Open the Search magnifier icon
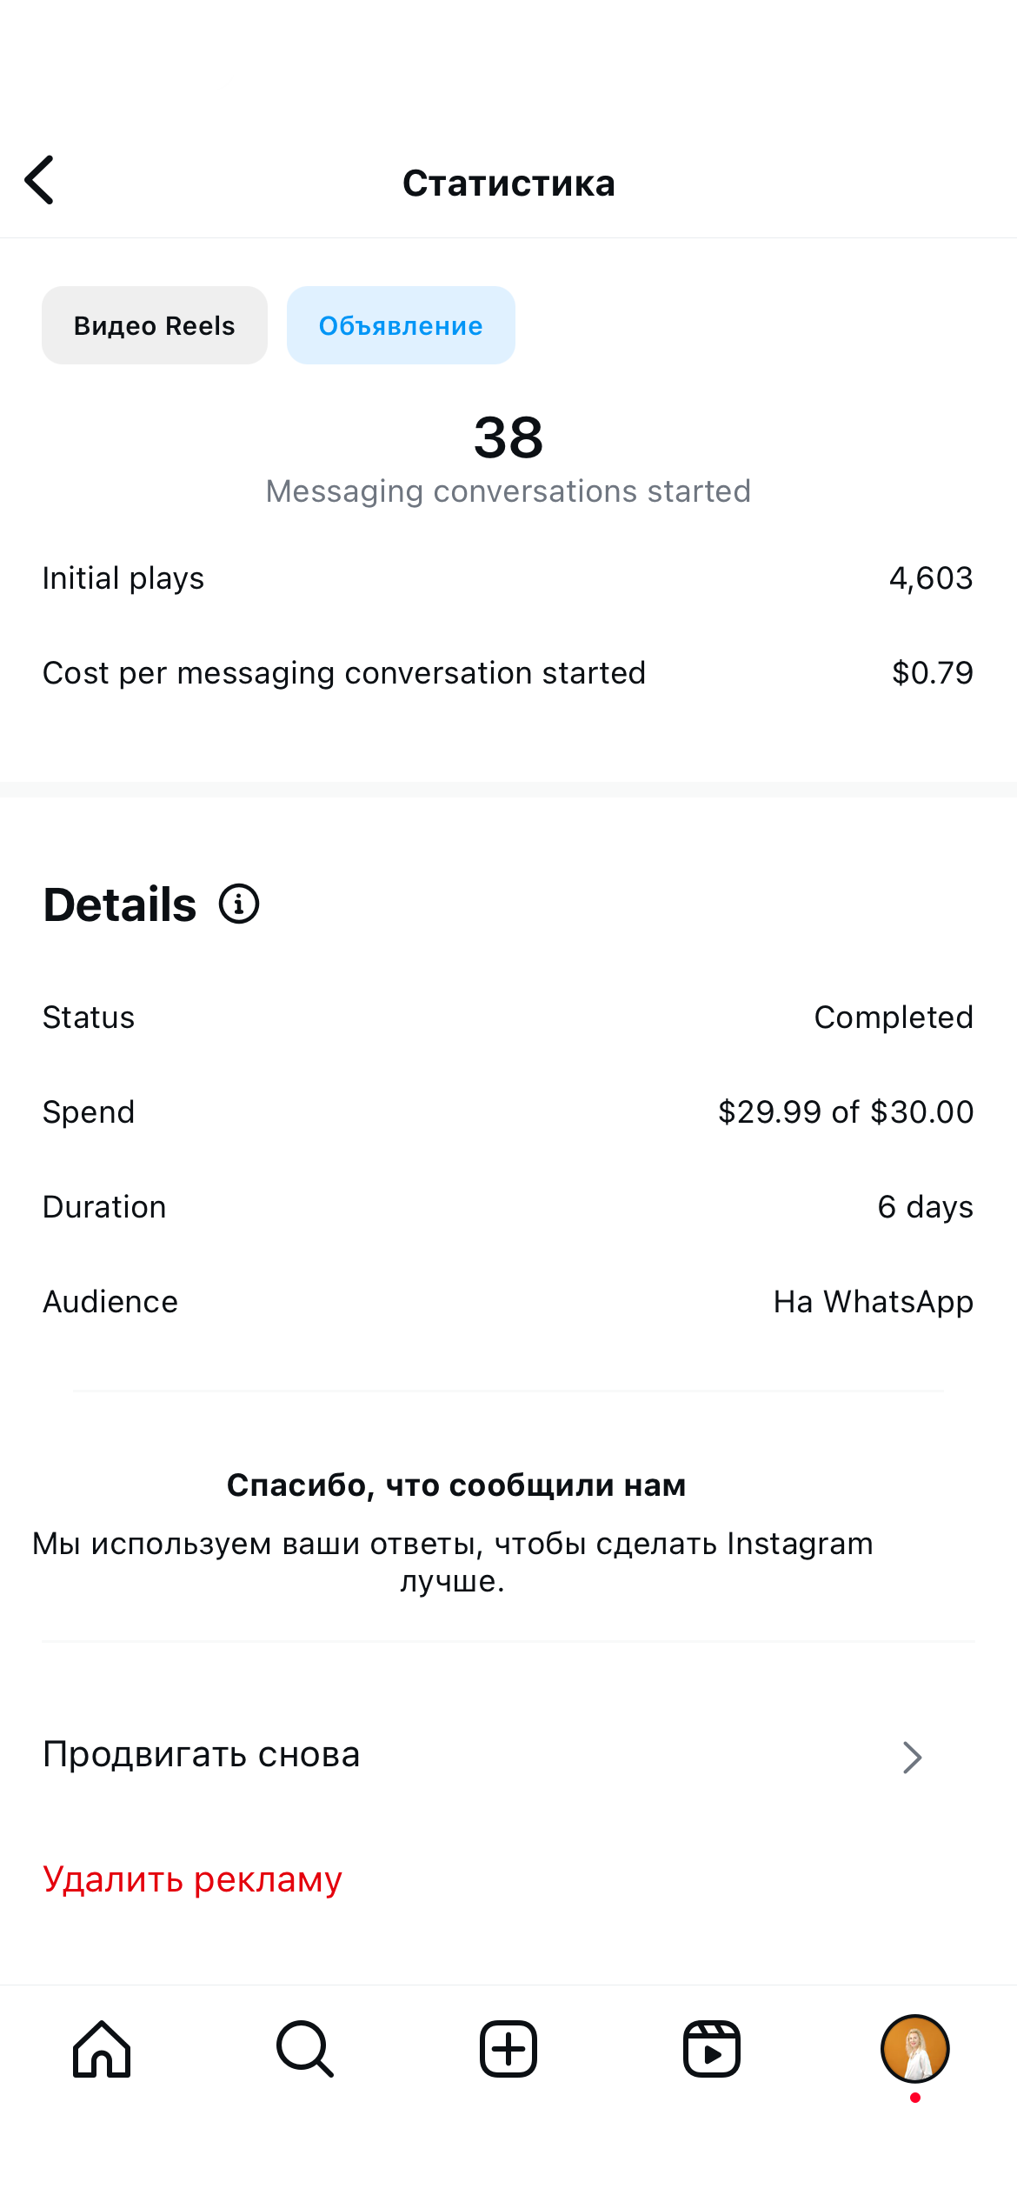Viewport: 1017px width, 2202px height. (x=305, y=2049)
